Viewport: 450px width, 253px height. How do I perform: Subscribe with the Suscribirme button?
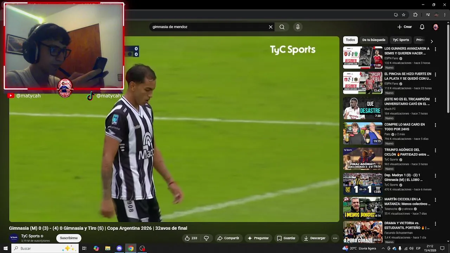coord(69,238)
